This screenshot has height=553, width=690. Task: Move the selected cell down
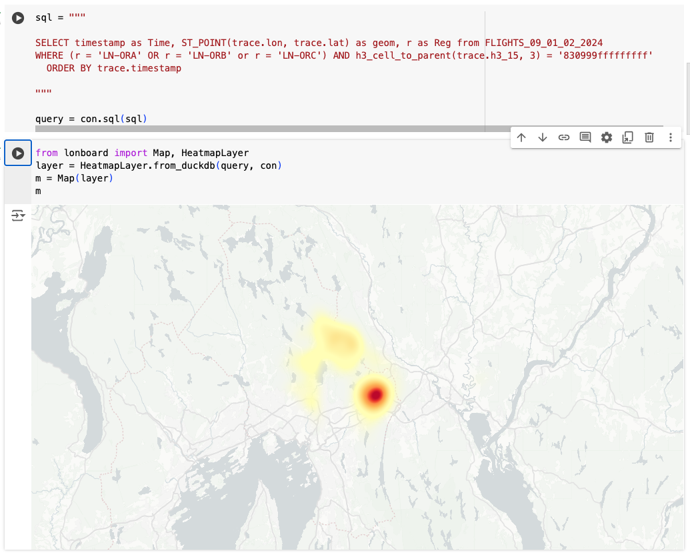(543, 137)
